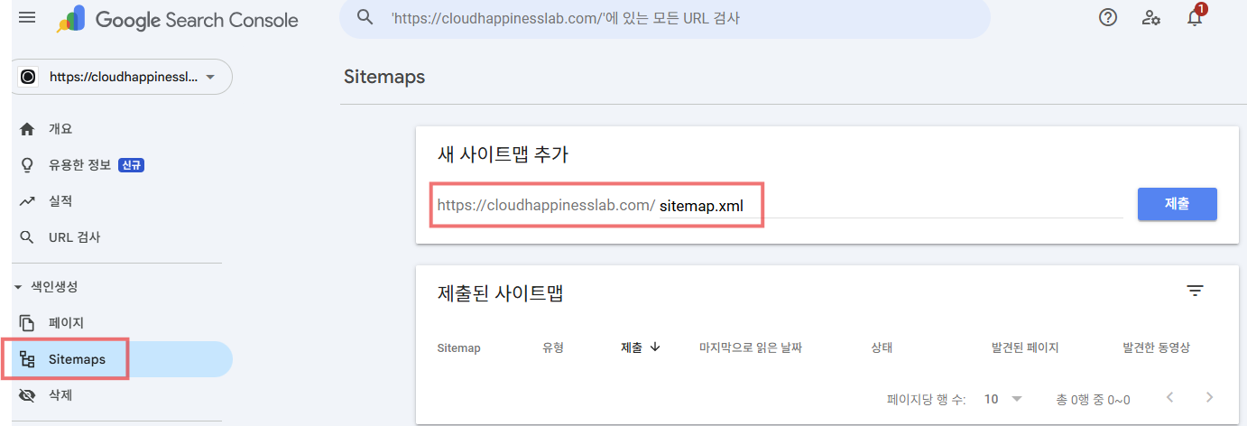Open URL 검사 in the sidebar

74,237
